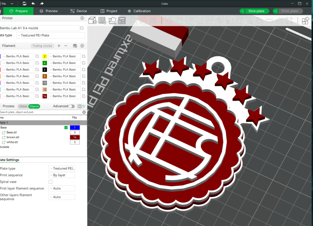
Task: Click the Save project disk icon
Action: click(x=25, y=4)
